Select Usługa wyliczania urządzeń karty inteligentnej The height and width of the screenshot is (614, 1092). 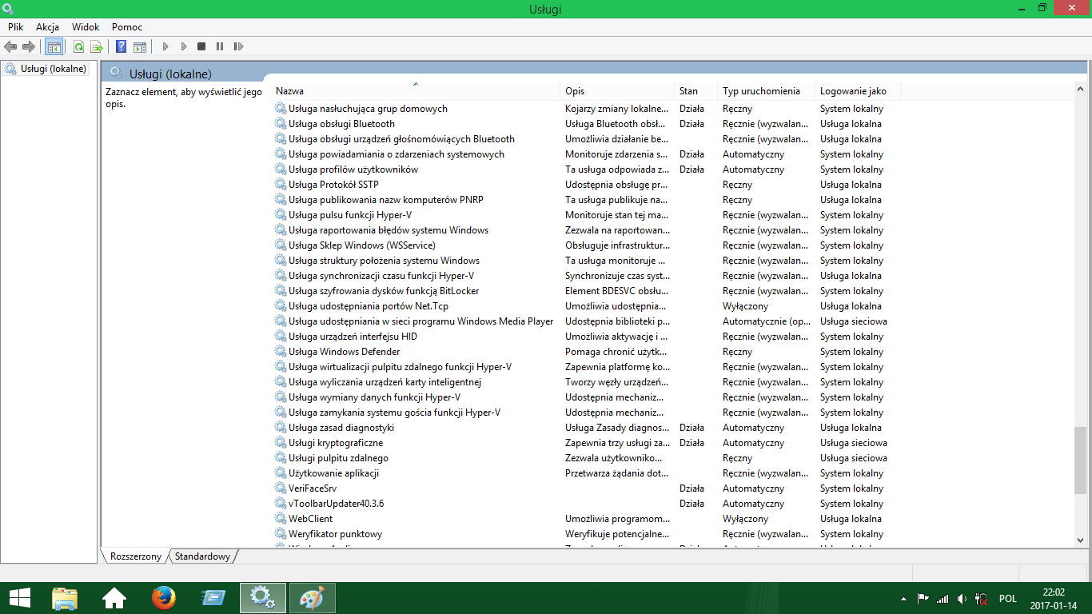[588, 382]
